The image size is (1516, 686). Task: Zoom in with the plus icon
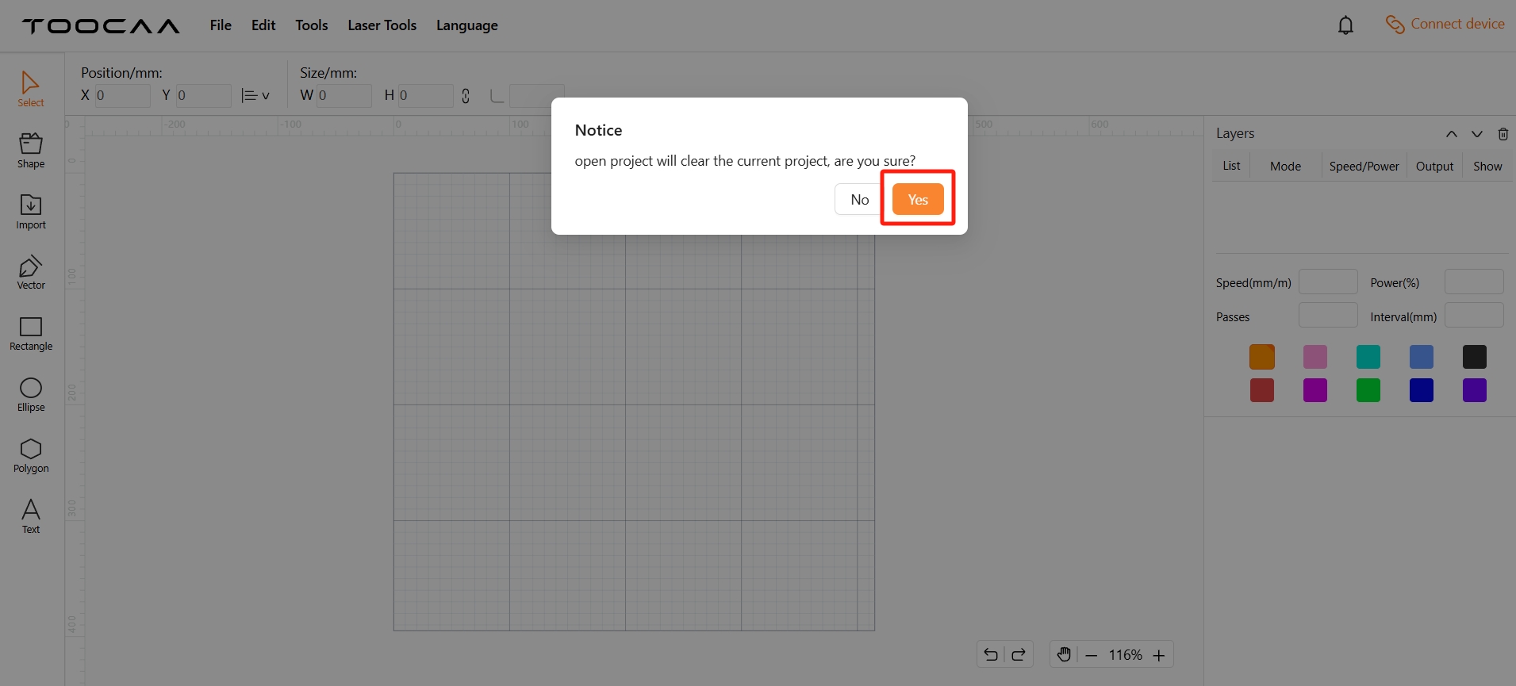[x=1159, y=655]
